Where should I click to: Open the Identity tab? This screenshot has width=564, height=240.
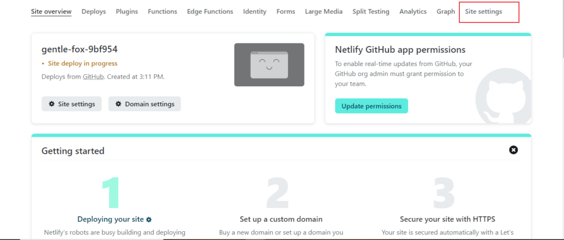point(254,12)
